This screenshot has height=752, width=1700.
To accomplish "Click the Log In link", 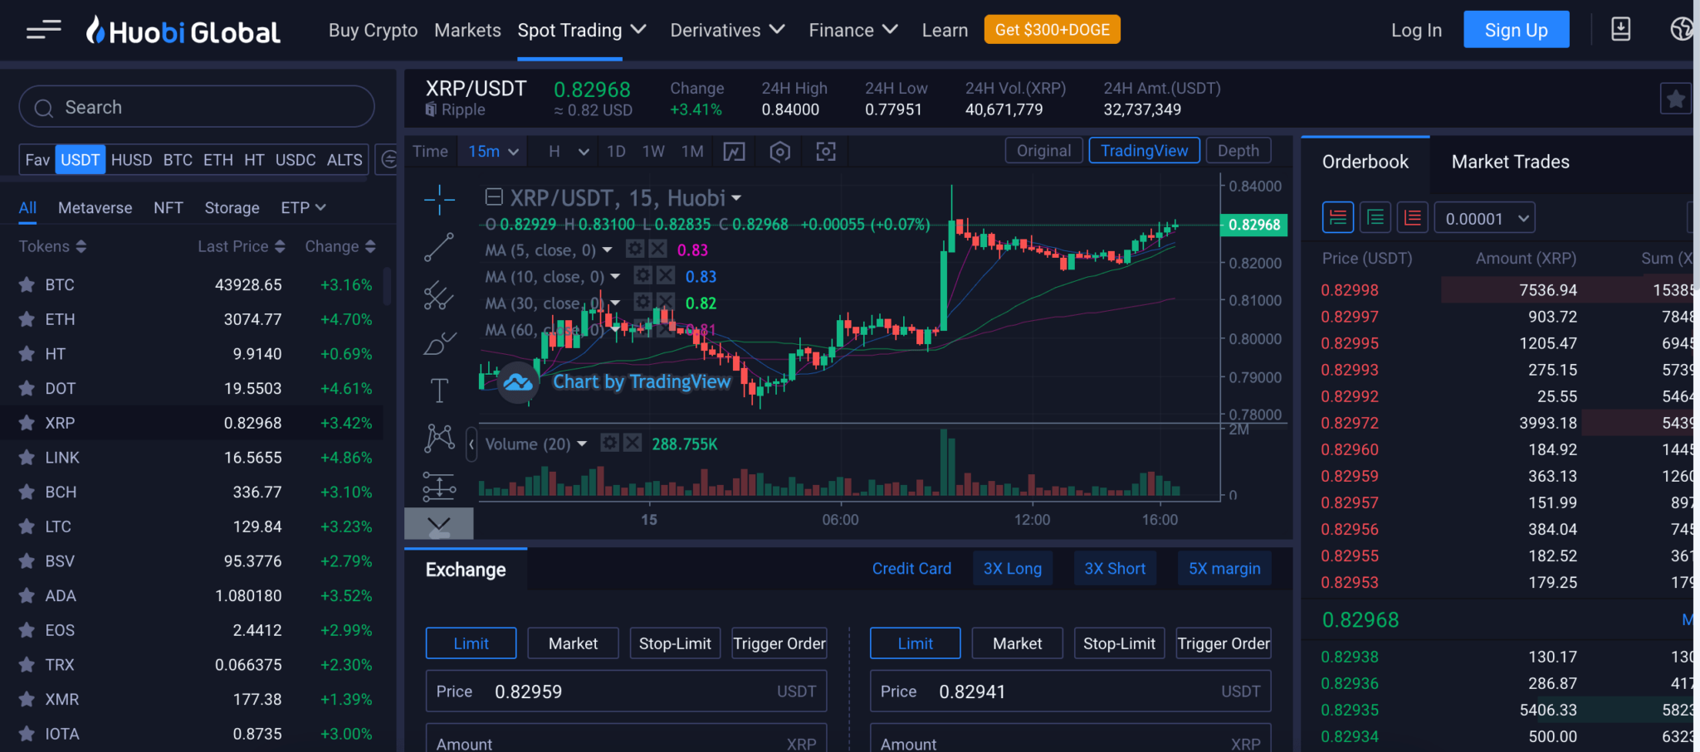I will point(1416,31).
